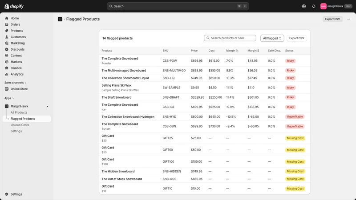Select Flagged Products in sidebar

tap(27, 119)
